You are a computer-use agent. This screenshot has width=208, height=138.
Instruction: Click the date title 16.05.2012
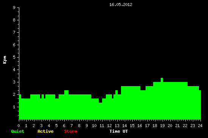(121, 5)
